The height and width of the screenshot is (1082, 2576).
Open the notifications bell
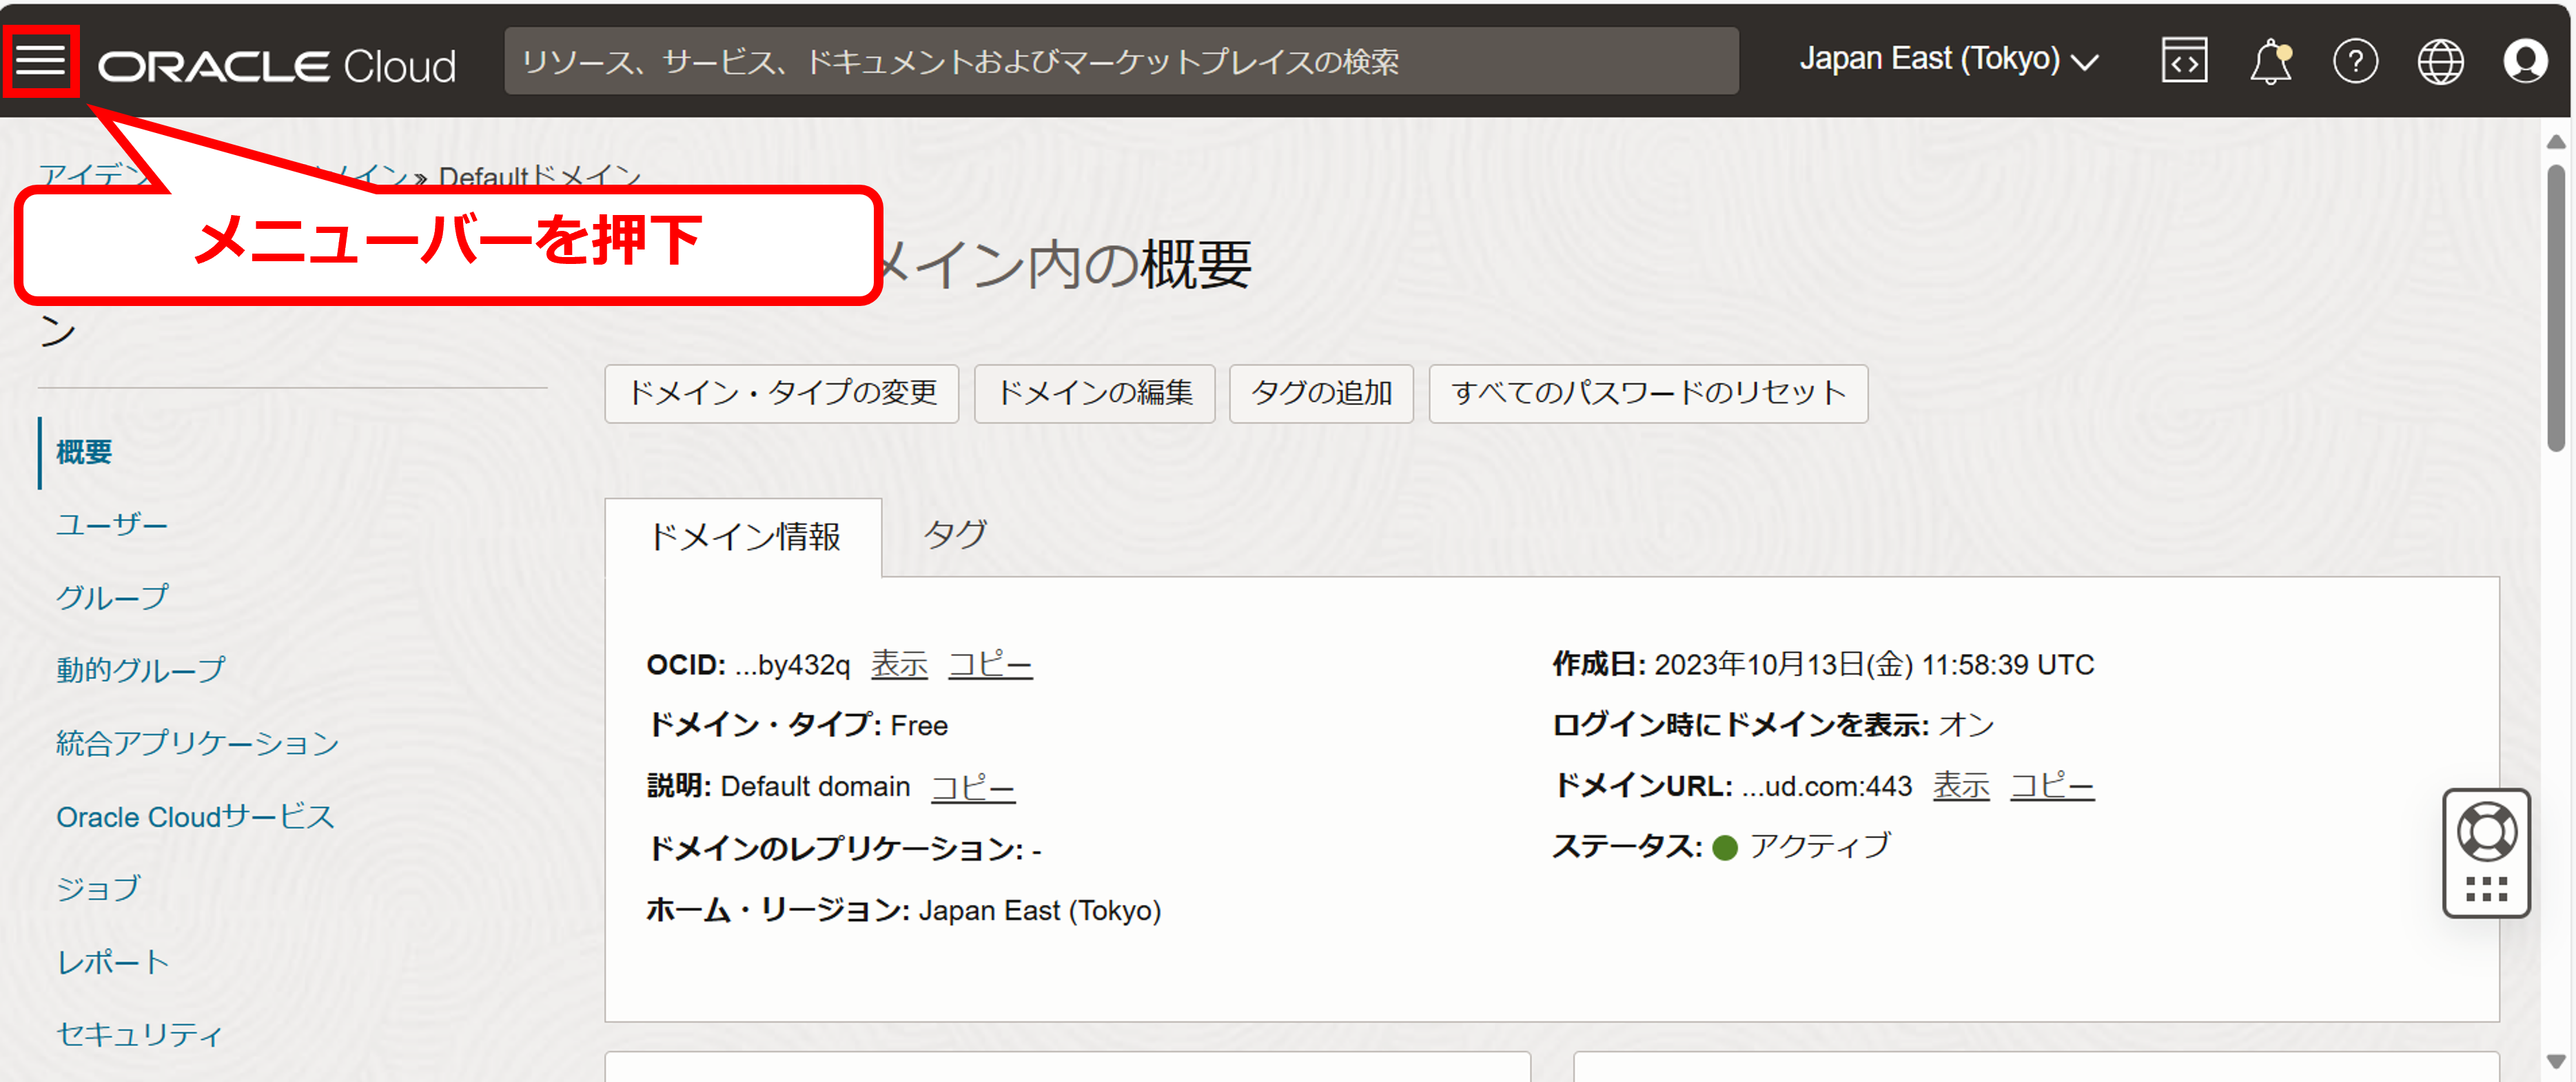pyautogui.click(x=2270, y=62)
